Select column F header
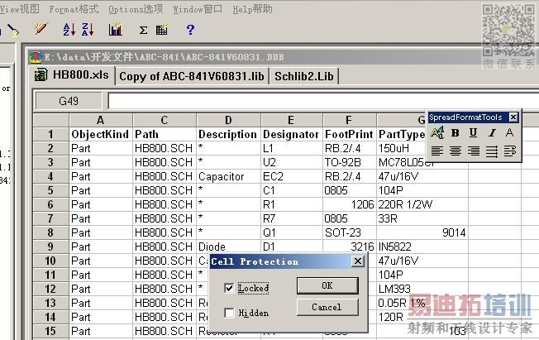This screenshot has height=340, width=539. click(349, 120)
